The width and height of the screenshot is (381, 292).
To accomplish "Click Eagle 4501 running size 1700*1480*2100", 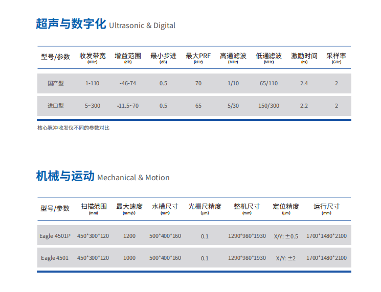I will coord(327,258).
